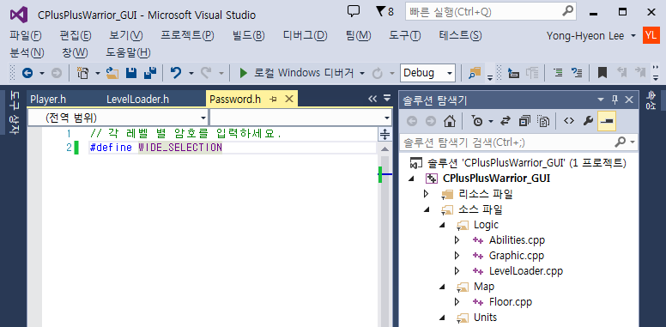The image size is (666, 327).
Task: Open the 테스트(S) menu
Action: [x=460, y=36]
